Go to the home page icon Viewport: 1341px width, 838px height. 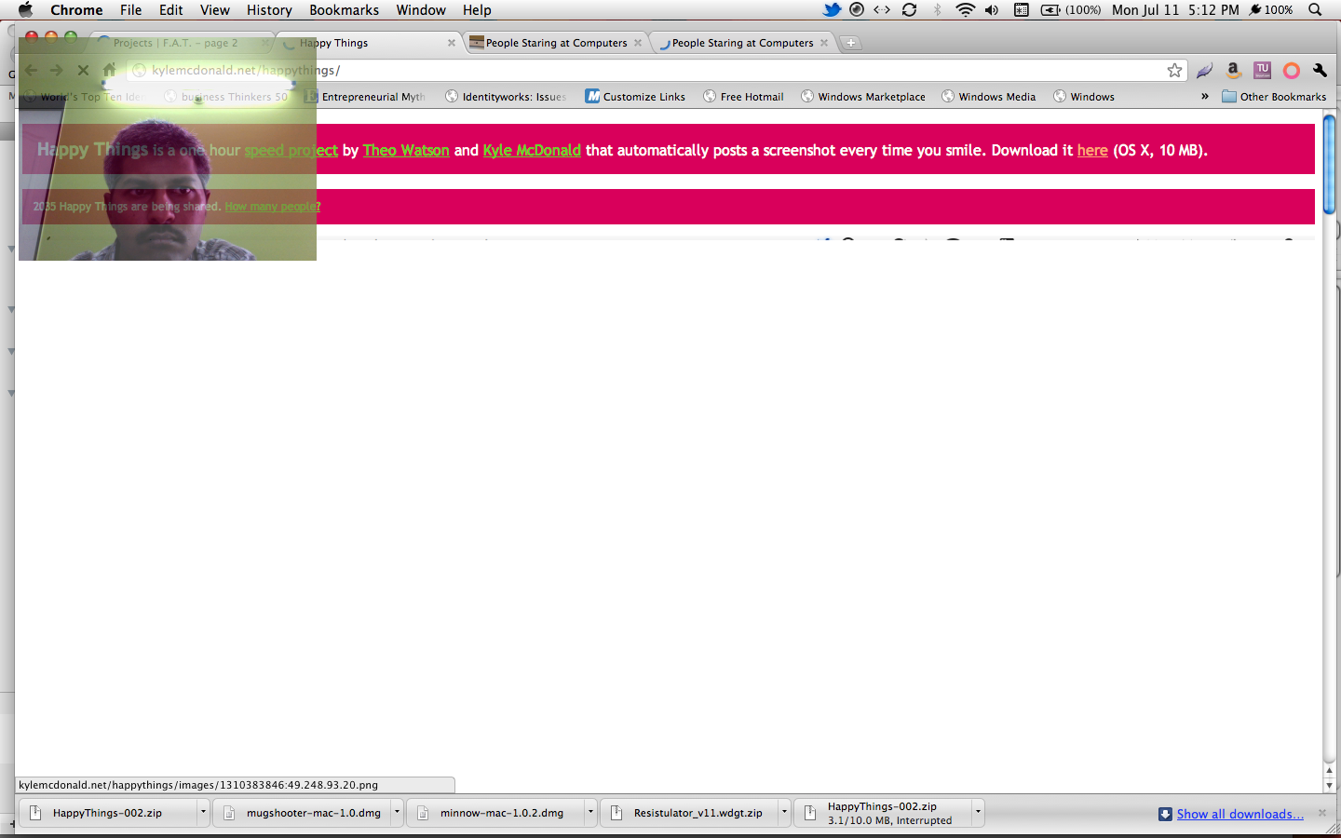109,70
